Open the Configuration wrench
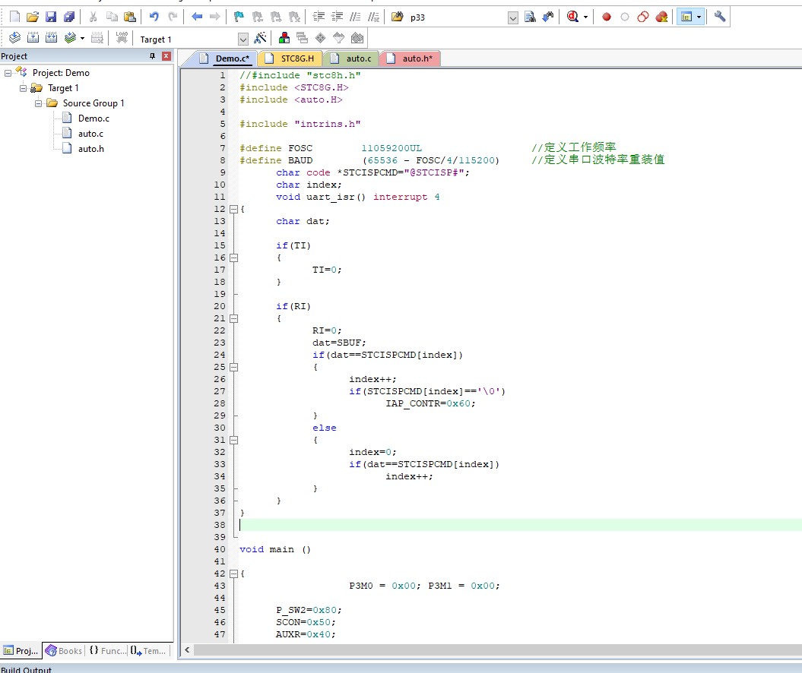Image resolution: width=802 pixels, height=673 pixels. coord(720,17)
